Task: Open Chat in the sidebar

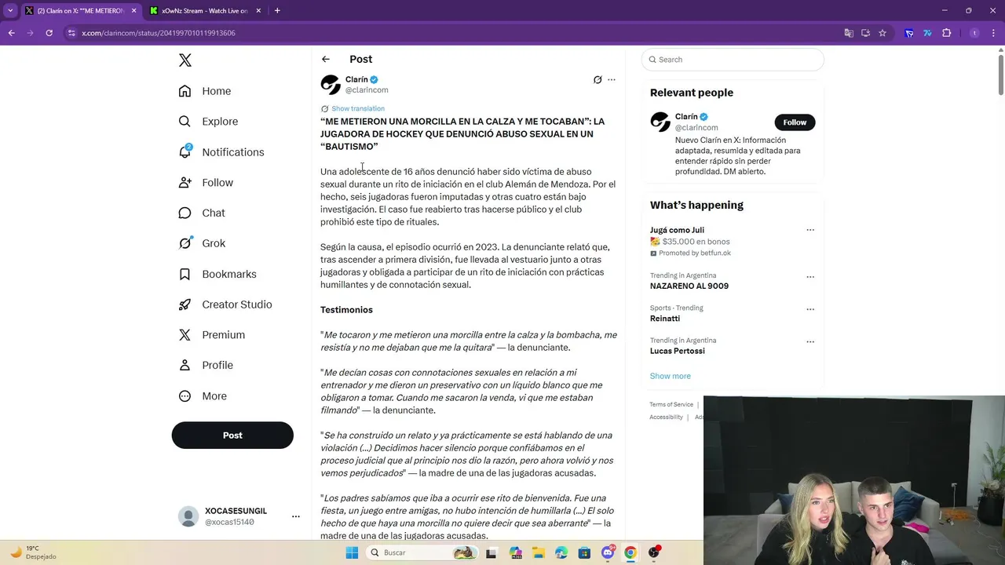Action: pyautogui.click(x=202, y=213)
